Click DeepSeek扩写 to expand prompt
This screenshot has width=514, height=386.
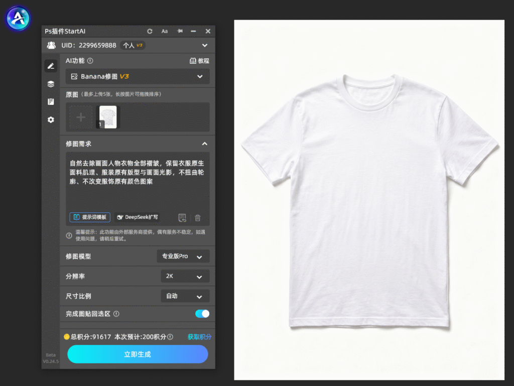coord(138,217)
